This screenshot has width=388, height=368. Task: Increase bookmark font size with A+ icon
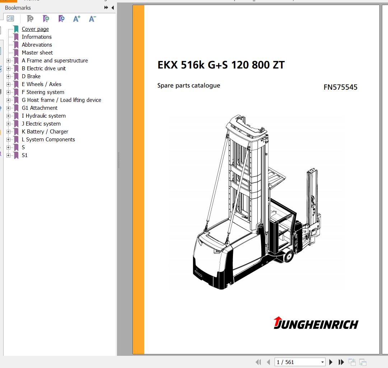[76, 19]
